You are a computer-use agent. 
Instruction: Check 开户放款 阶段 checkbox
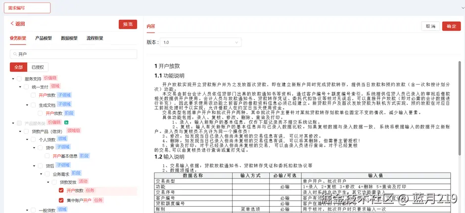[40, 113]
